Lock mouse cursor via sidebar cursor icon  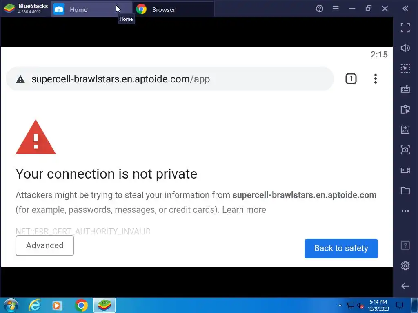[405, 68]
